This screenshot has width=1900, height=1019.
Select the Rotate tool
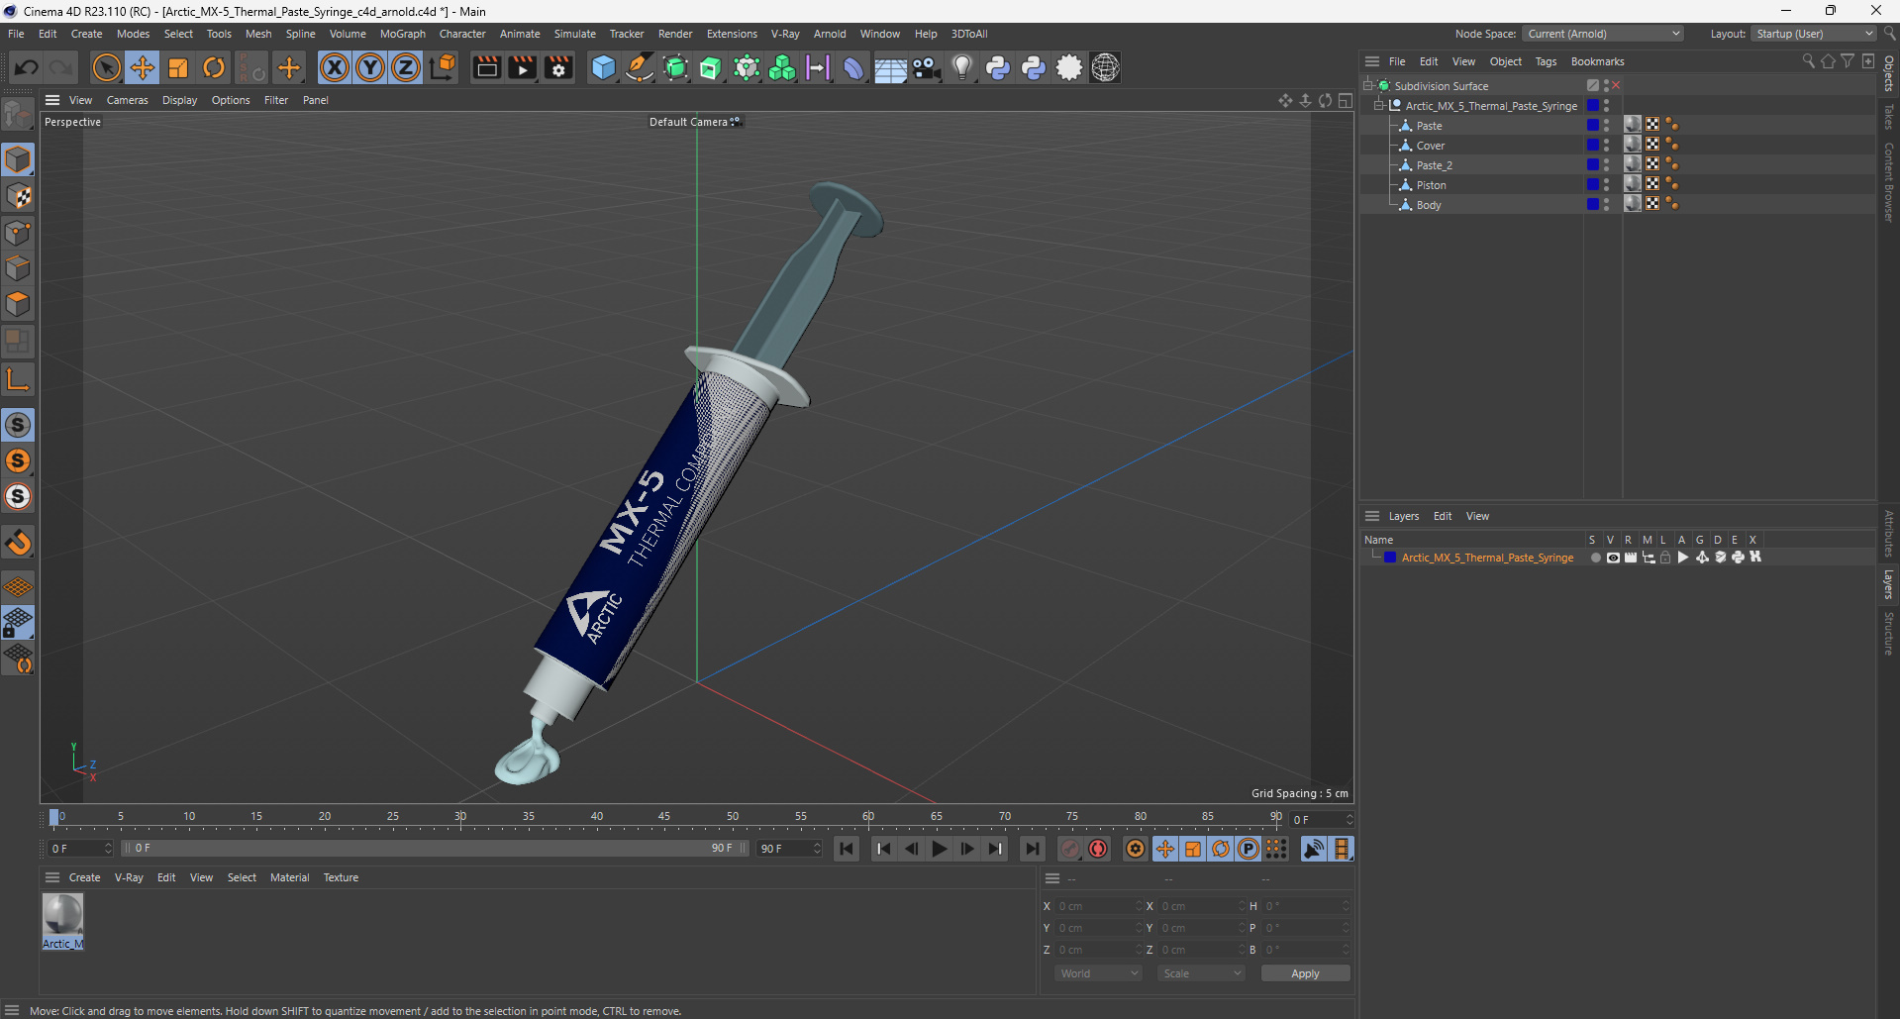[x=214, y=67]
